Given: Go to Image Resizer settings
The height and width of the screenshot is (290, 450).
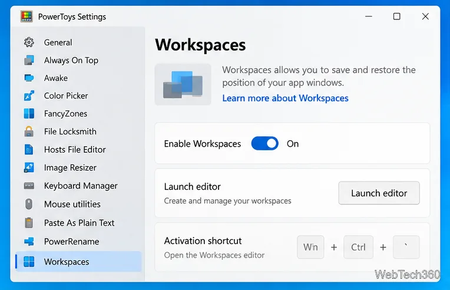Looking at the screenshot, I should (x=78, y=167).
